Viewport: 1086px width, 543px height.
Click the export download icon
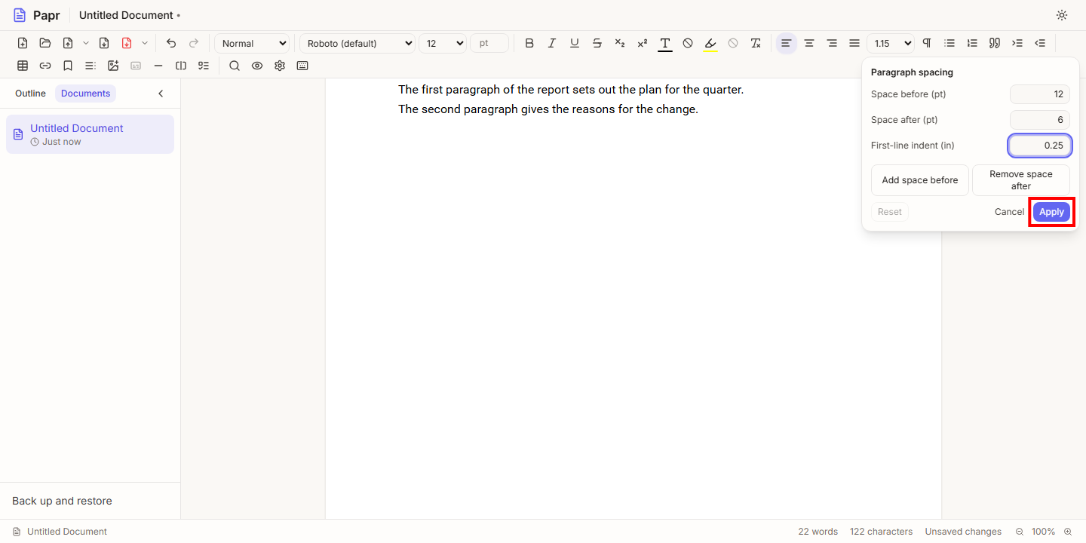click(x=104, y=43)
